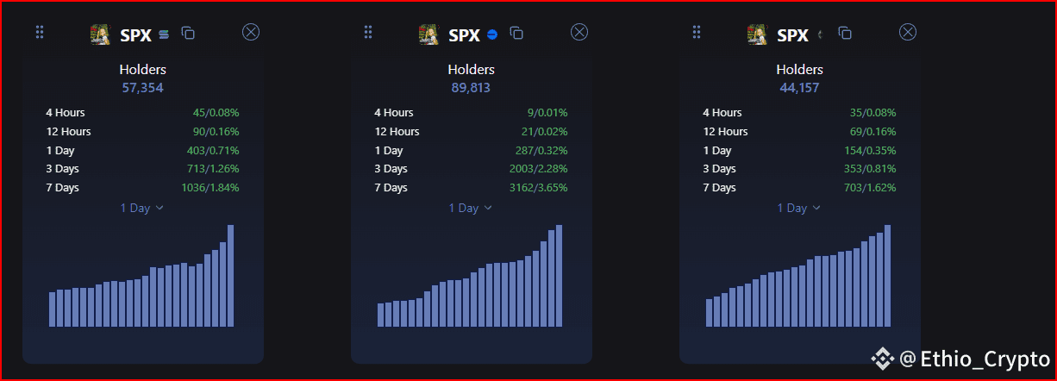Grab the drag handle on the 57,354 holders card
This screenshot has height=381, width=1057.
[40, 33]
